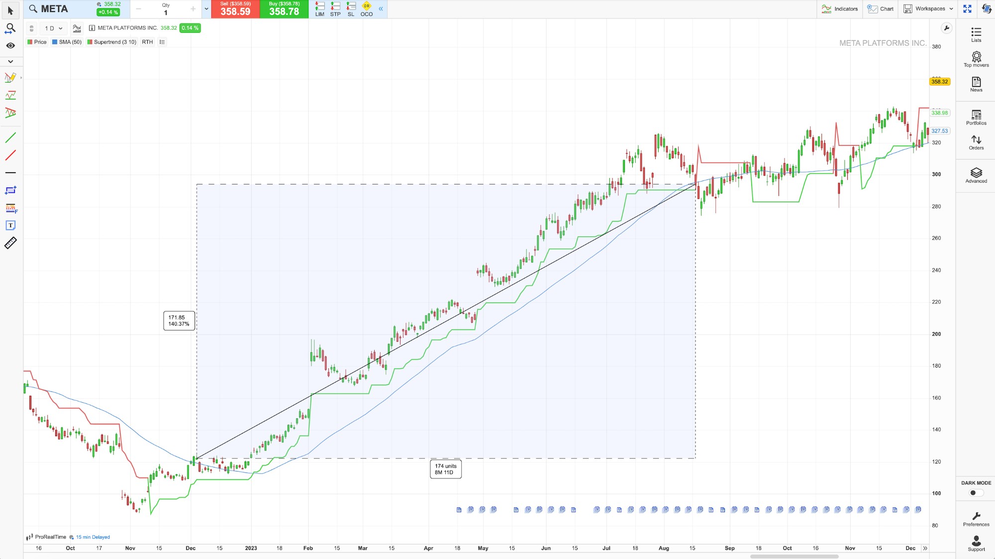Open the Advanced panel

tap(976, 175)
